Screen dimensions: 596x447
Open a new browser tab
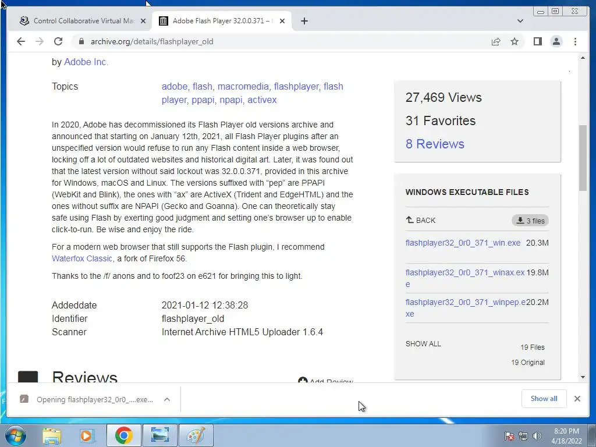tap(304, 21)
